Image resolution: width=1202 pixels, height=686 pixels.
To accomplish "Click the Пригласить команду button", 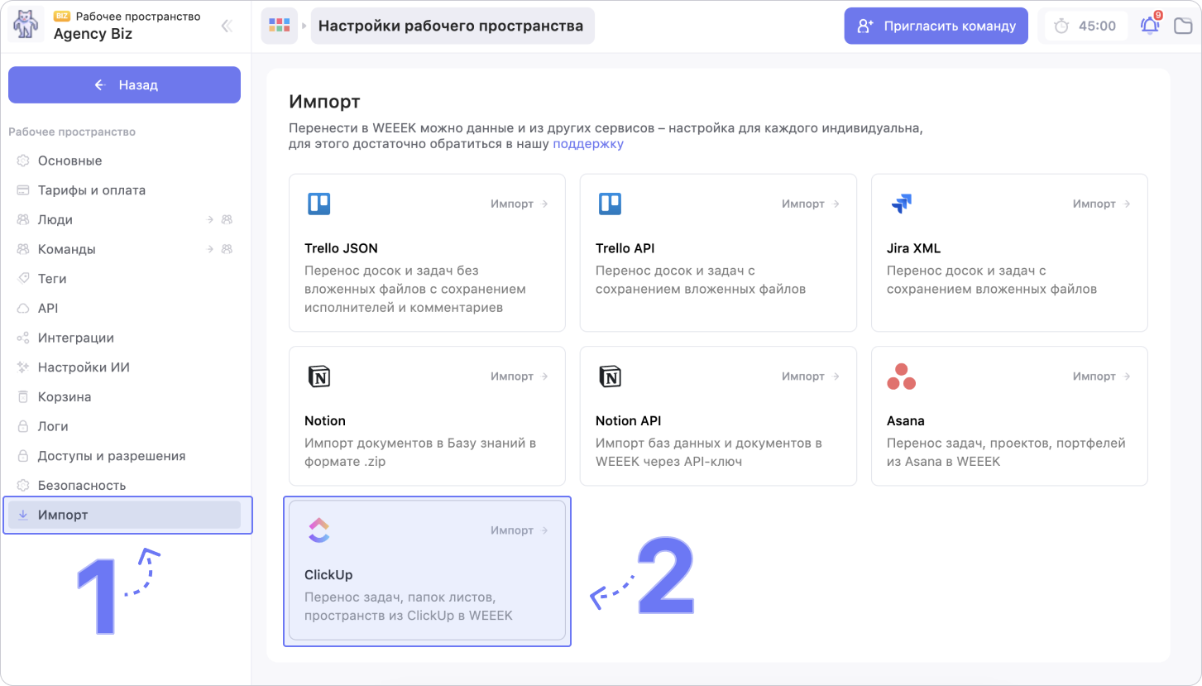I will (936, 26).
